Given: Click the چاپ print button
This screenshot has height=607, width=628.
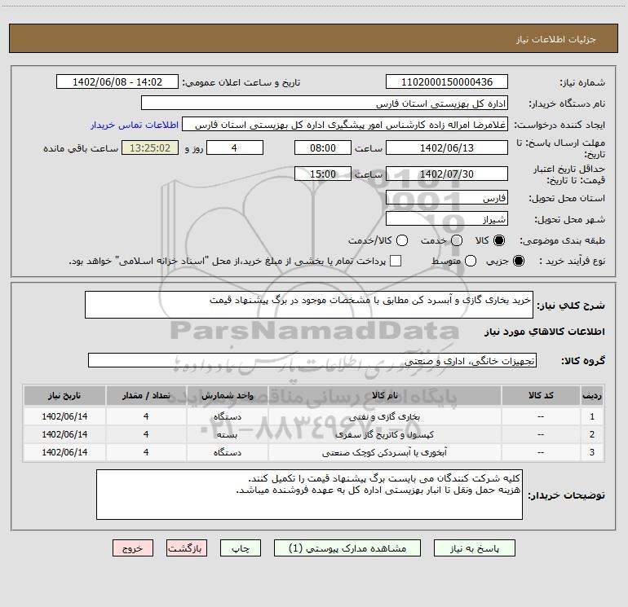Looking at the screenshot, I should [x=241, y=548].
